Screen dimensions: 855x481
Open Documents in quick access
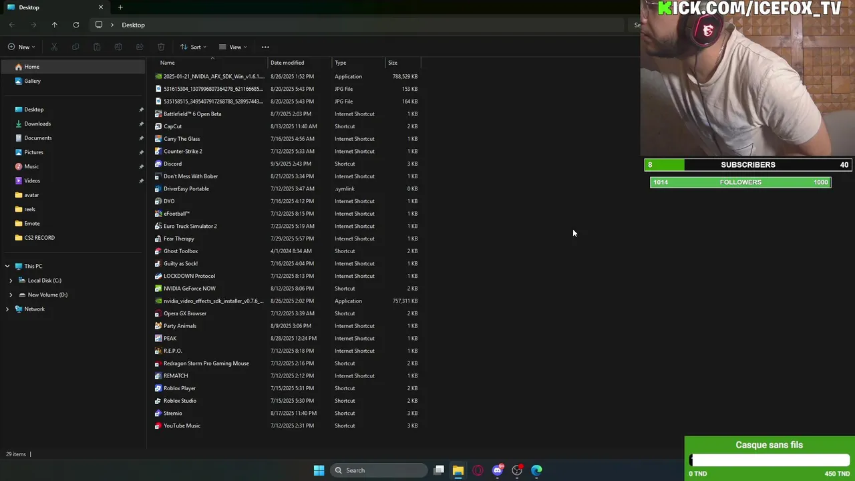tap(37, 138)
